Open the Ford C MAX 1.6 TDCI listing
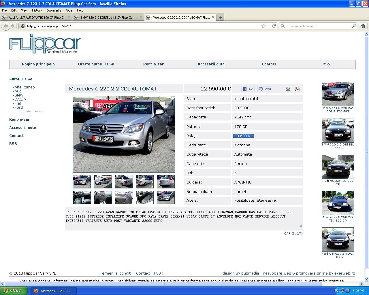 point(338,243)
